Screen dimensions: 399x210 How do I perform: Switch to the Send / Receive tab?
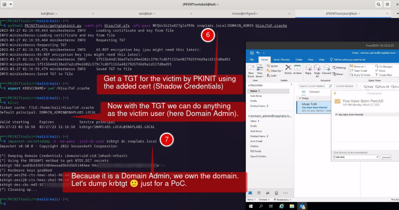point(282,60)
